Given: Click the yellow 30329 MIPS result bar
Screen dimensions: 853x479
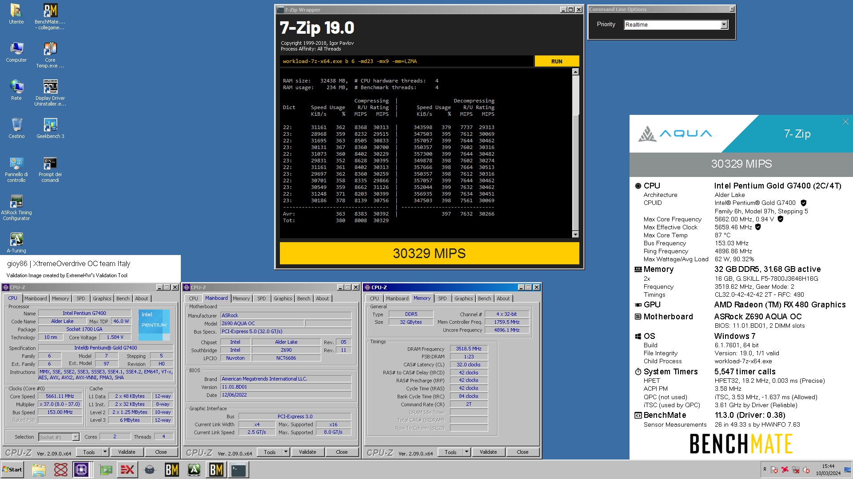Looking at the screenshot, I should click(x=429, y=253).
